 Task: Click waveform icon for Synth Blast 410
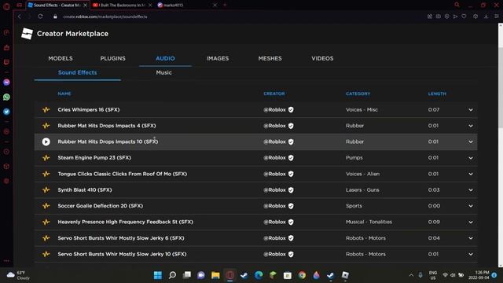tap(46, 190)
